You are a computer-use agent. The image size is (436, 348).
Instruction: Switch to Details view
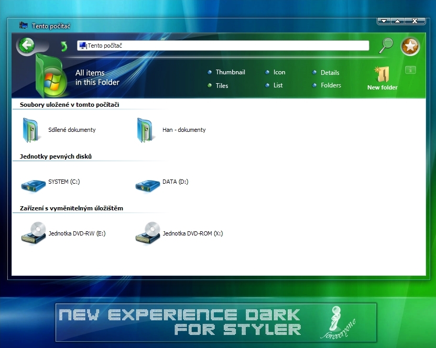pyautogui.click(x=326, y=73)
